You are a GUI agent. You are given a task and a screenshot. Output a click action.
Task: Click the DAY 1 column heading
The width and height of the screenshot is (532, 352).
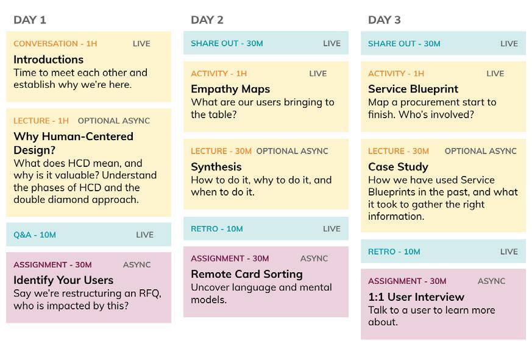[x=30, y=19]
